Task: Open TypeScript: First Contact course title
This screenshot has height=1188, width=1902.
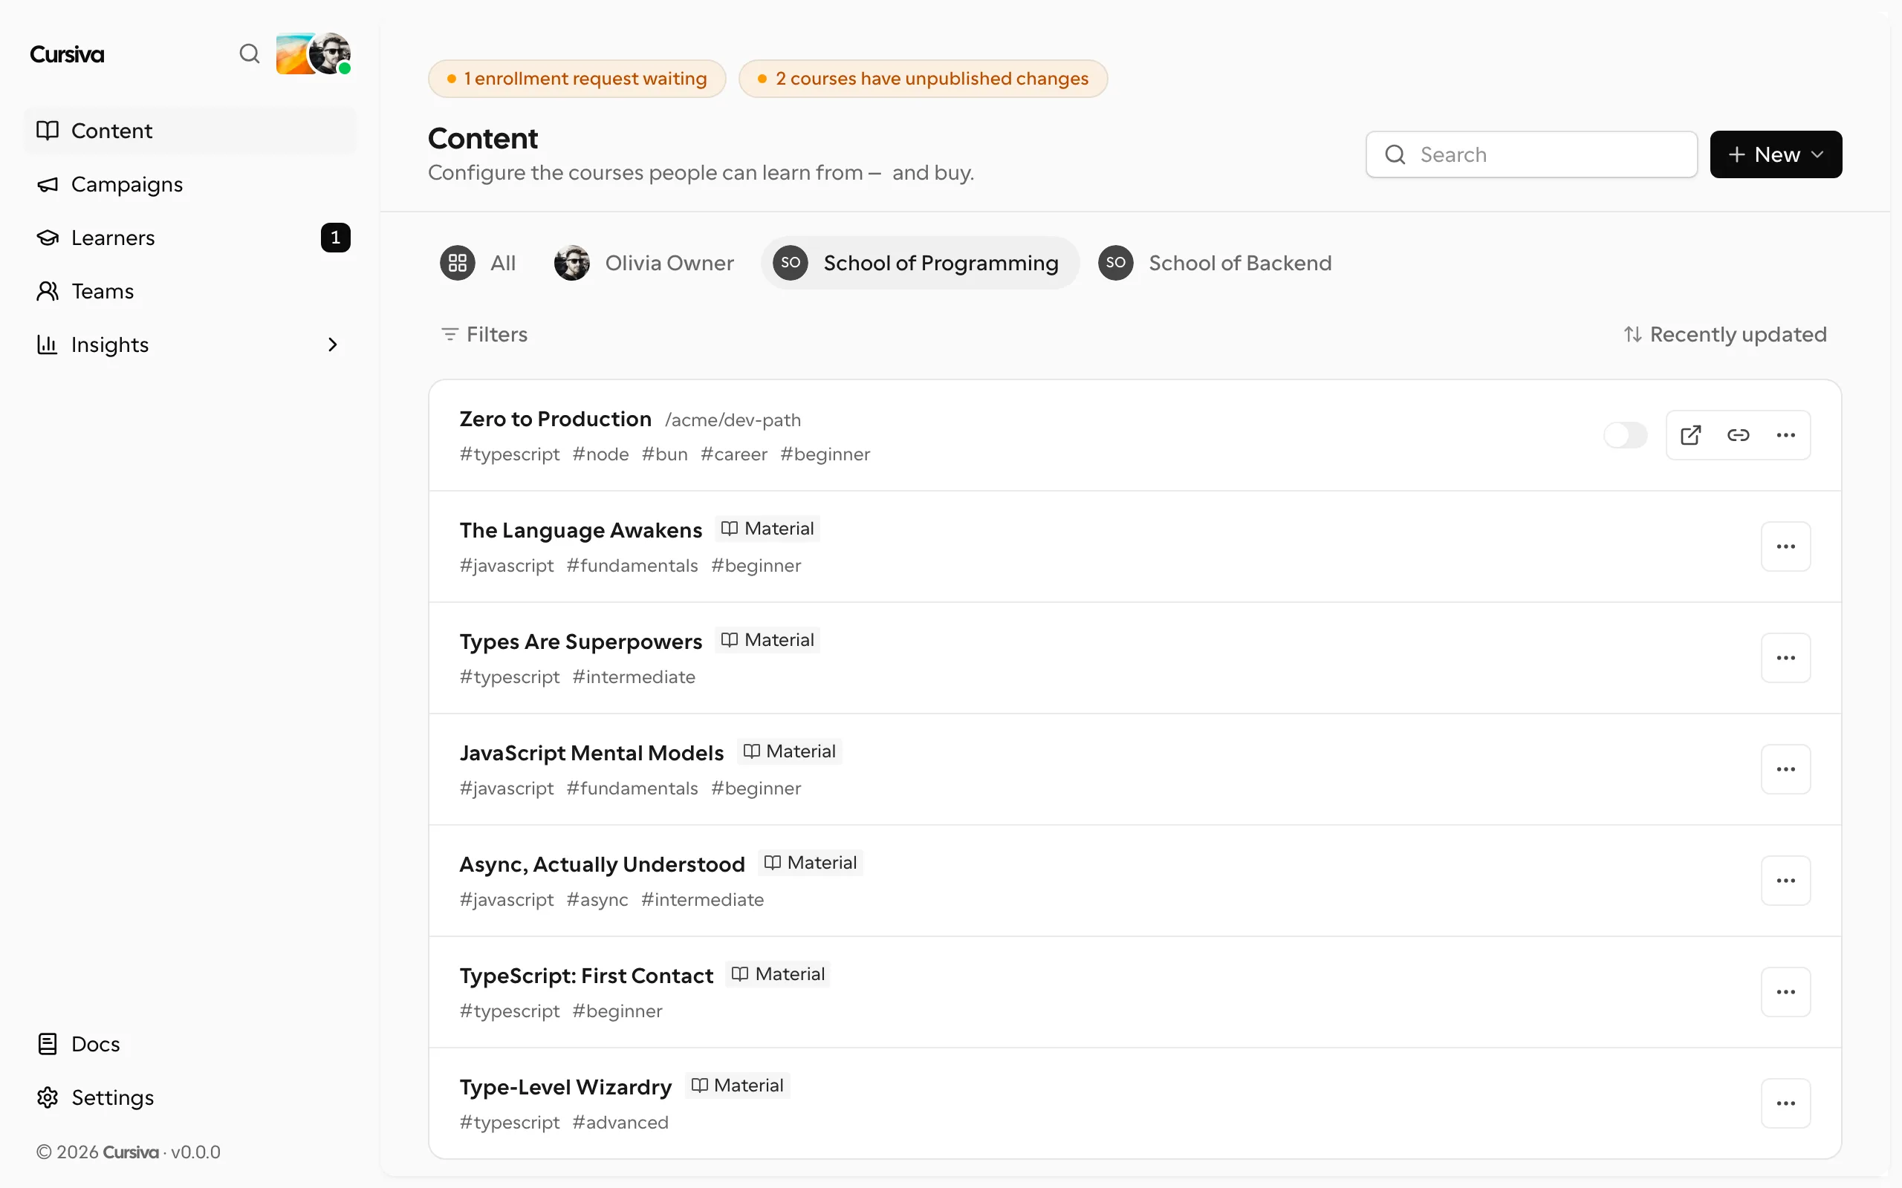Action: pos(586,976)
